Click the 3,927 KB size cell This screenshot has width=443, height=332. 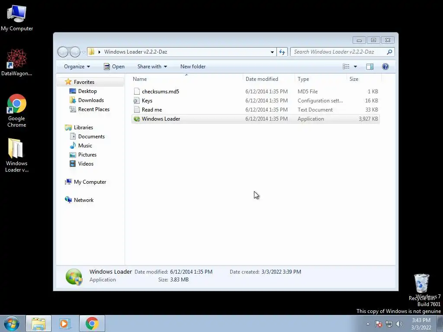(x=368, y=119)
